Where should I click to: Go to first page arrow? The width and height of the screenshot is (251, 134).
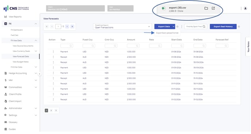(47, 27)
